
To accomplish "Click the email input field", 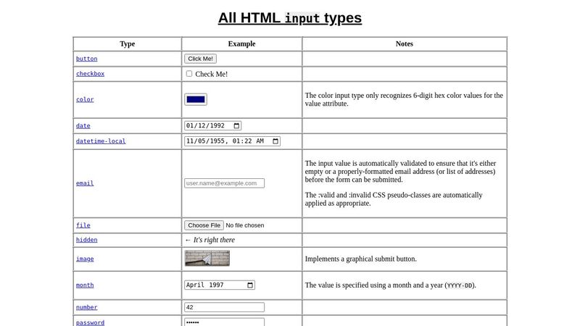I will click(x=224, y=183).
